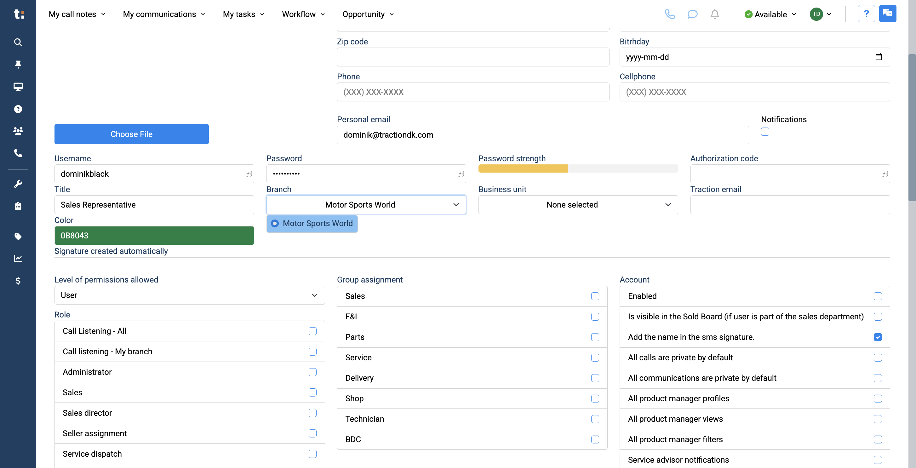Open the notifications bell icon
Viewport: 916px width, 468px height.
pos(714,14)
